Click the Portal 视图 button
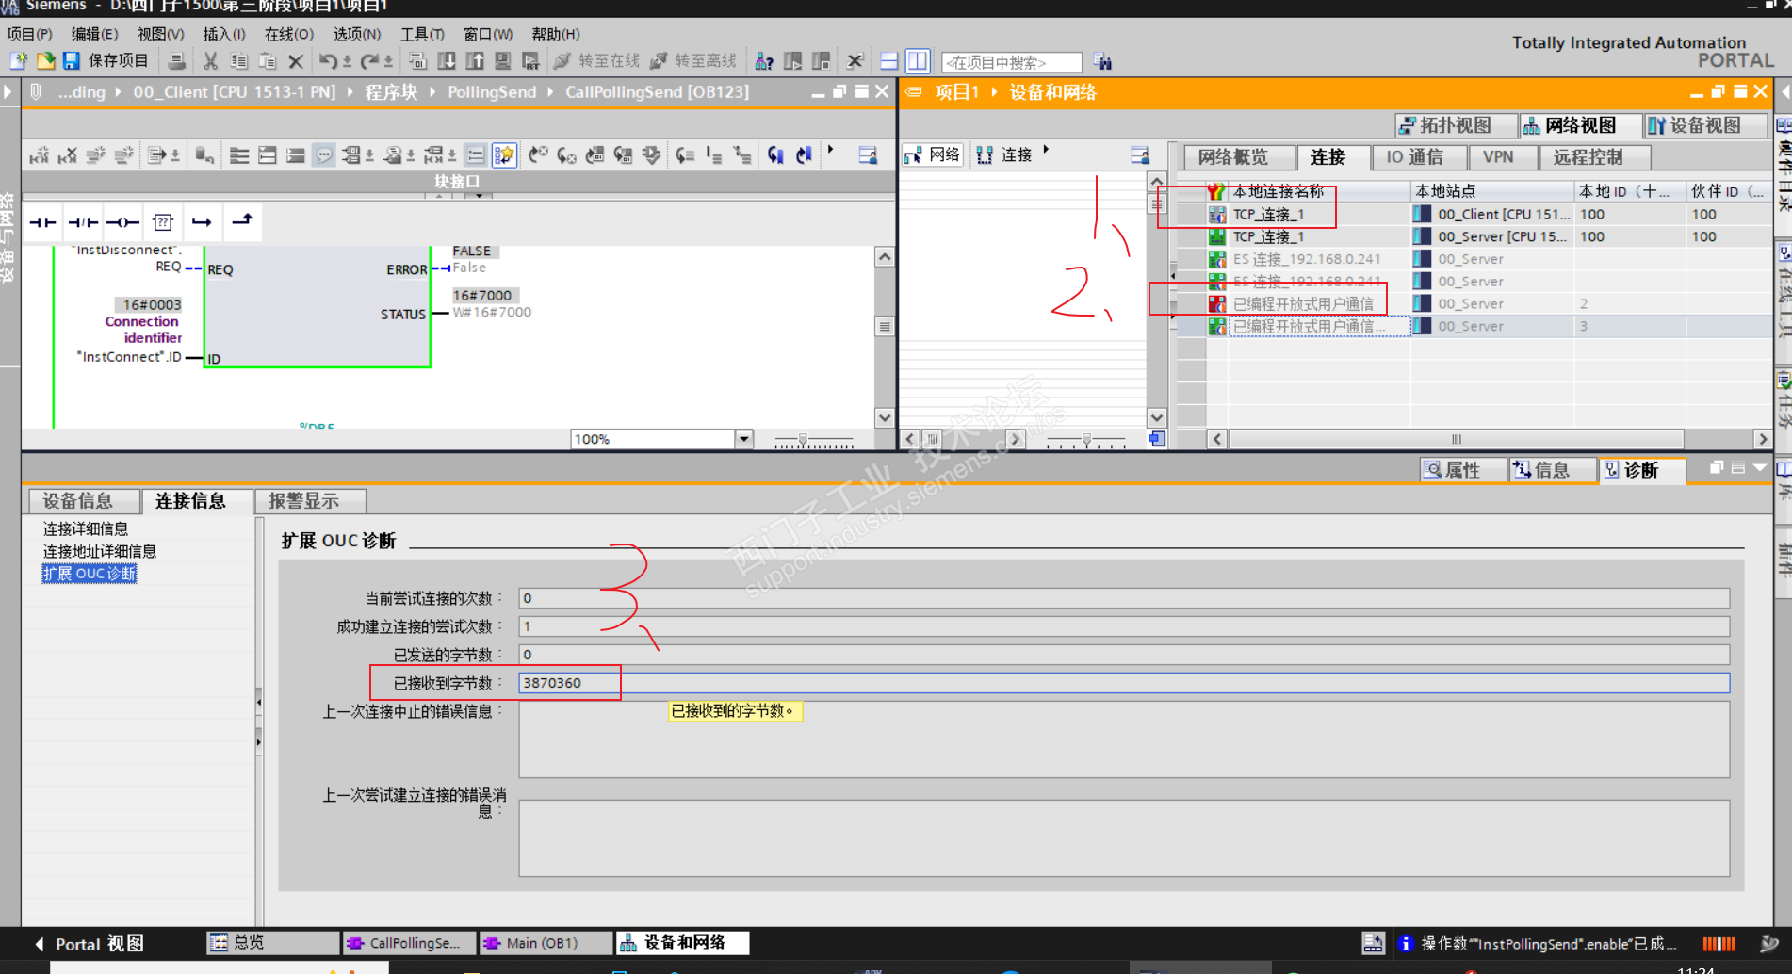Image resolution: width=1792 pixels, height=974 pixels. (90, 944)
